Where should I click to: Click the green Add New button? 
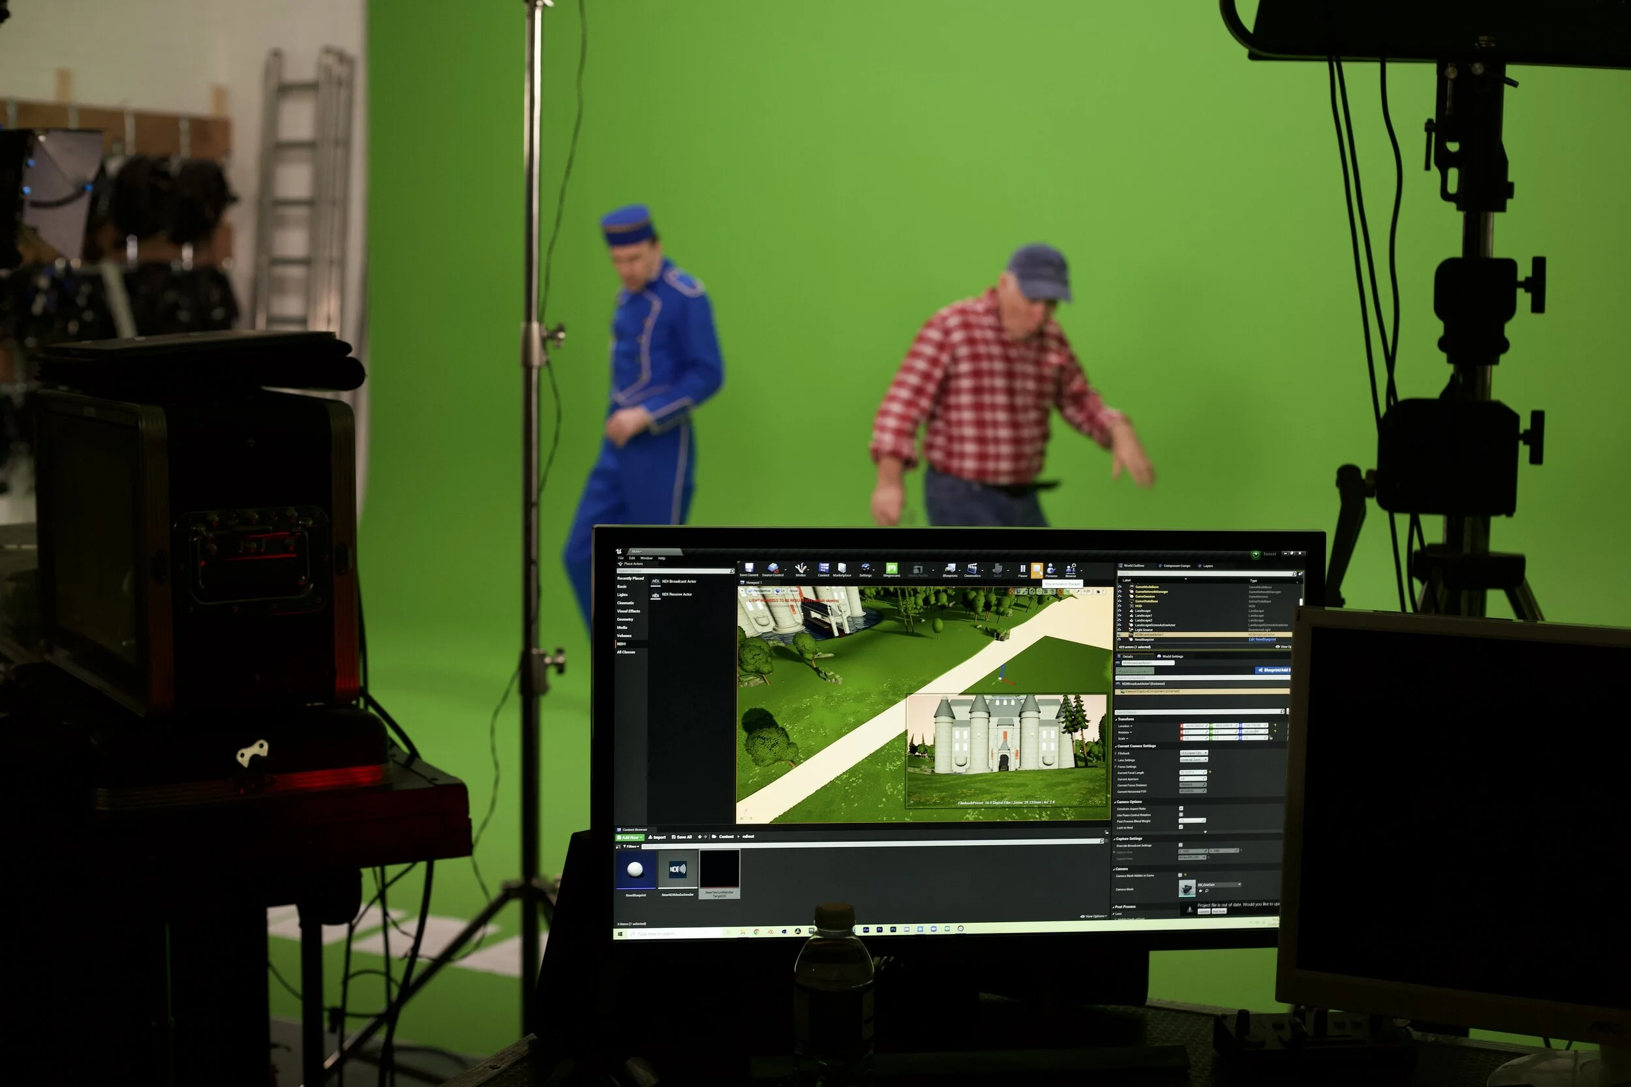click(x=630, y=837)
